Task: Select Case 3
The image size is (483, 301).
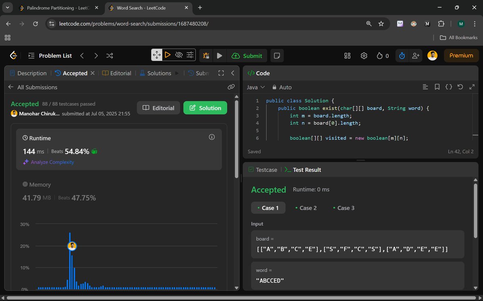Action: 344,208
